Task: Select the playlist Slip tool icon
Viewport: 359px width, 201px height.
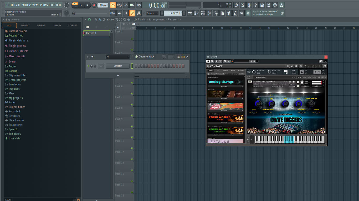Action: click(112, 19)
